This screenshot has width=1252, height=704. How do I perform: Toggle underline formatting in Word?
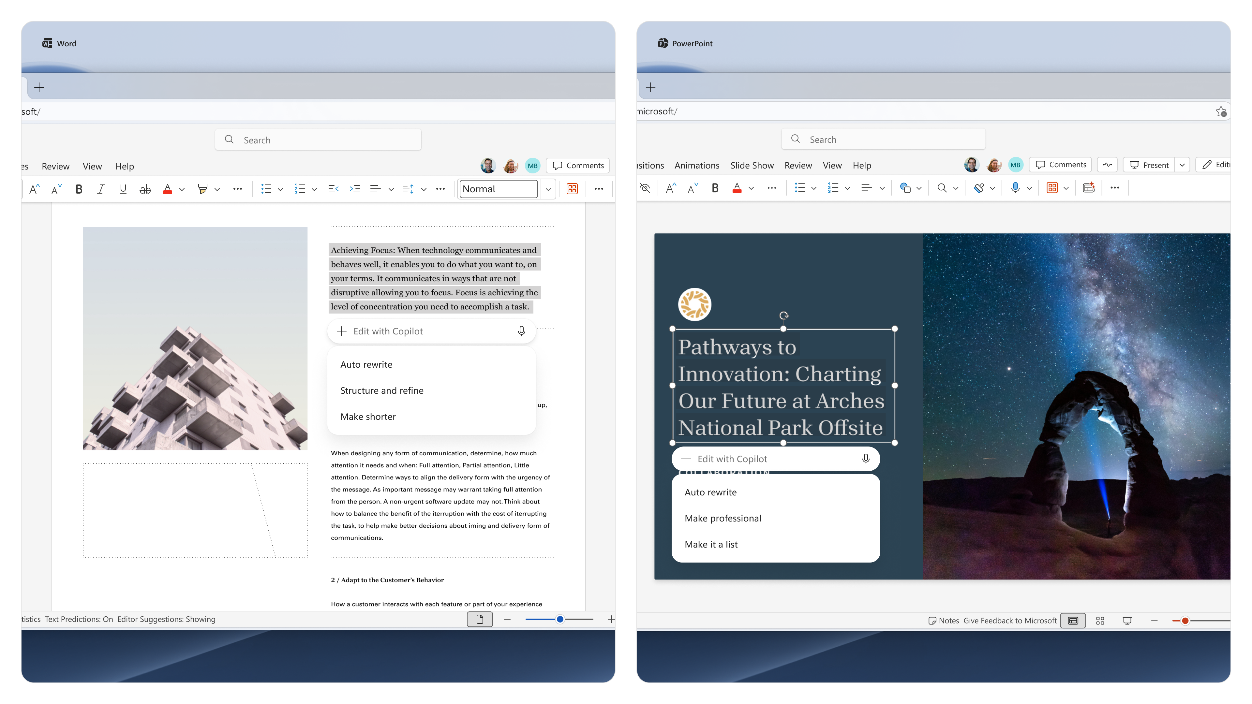pos(123,189)
